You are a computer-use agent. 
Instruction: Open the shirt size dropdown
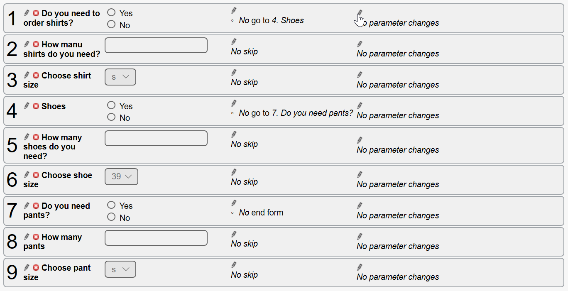pos(120,77)
